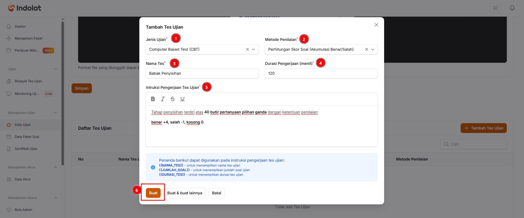Click the Batal button
This screenshot has width=524, height=218.
point(217,193)
